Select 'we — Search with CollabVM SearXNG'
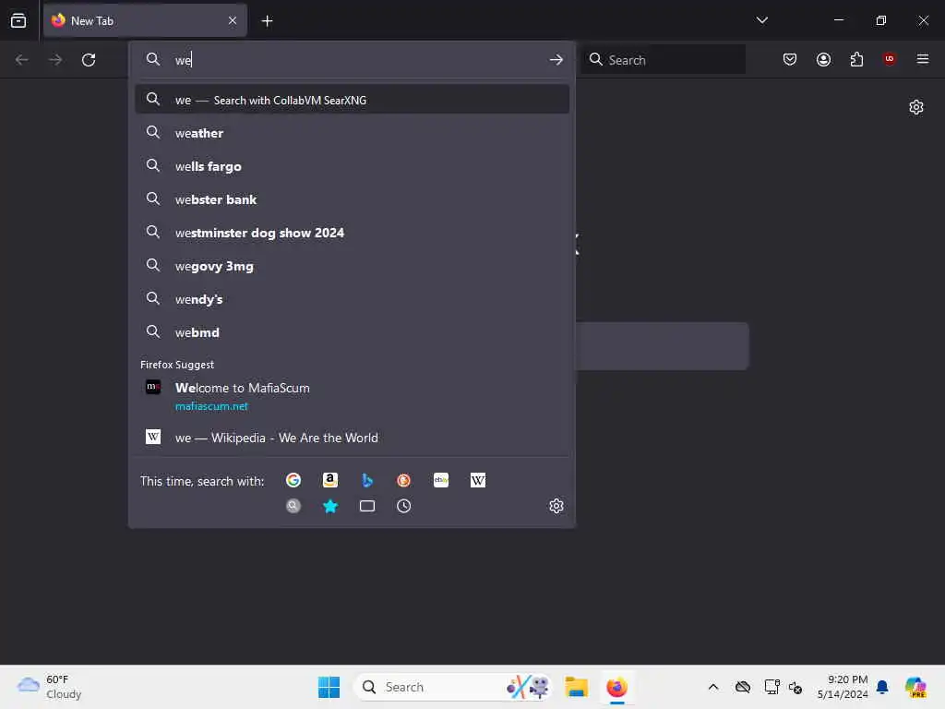The image size is (945, 709). coord(352,100)
